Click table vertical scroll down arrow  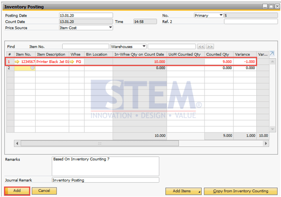pos(272,129)
